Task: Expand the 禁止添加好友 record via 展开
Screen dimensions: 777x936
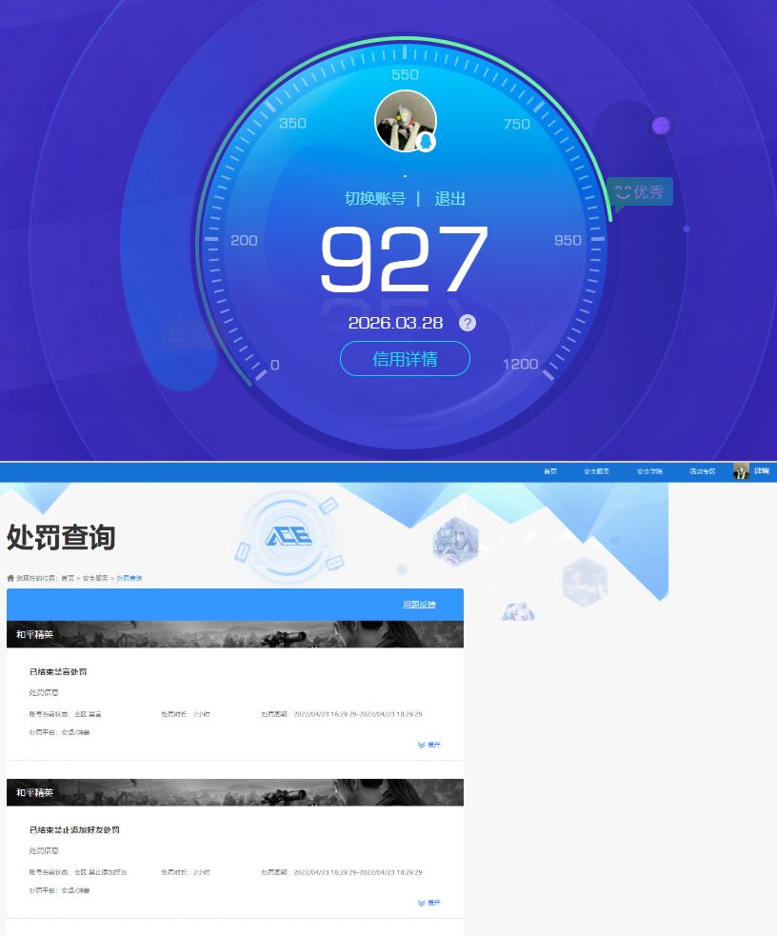Action: point(429,903)
